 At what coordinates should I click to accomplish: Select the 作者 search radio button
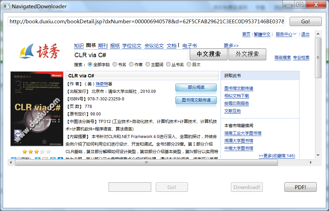(x=131, y=64)
